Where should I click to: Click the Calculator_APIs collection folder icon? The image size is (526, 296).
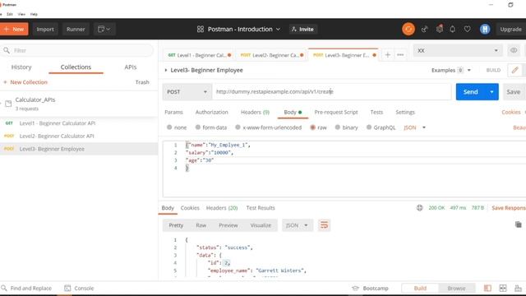coord(8,104)
